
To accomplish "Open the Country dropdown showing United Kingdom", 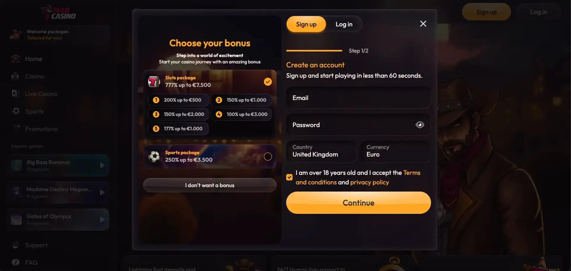I will (321, 151).
